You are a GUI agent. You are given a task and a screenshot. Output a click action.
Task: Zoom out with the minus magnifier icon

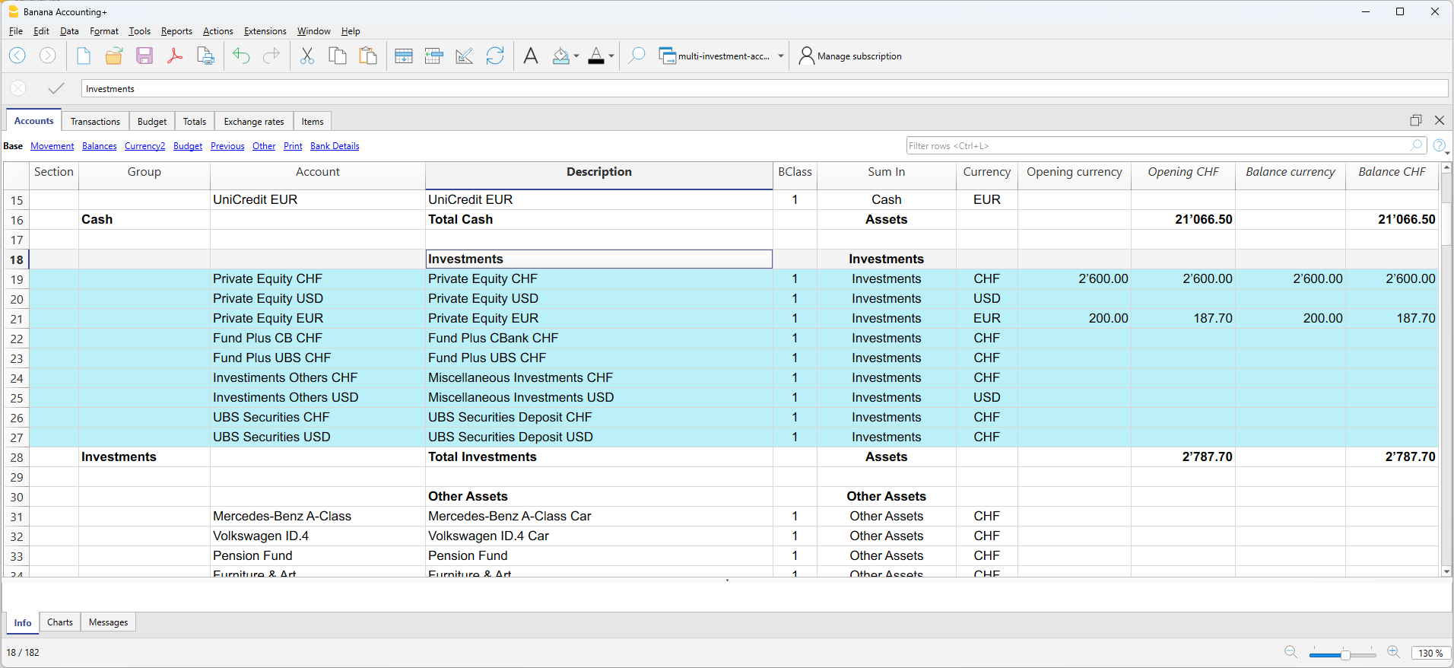click(1291, 652)
